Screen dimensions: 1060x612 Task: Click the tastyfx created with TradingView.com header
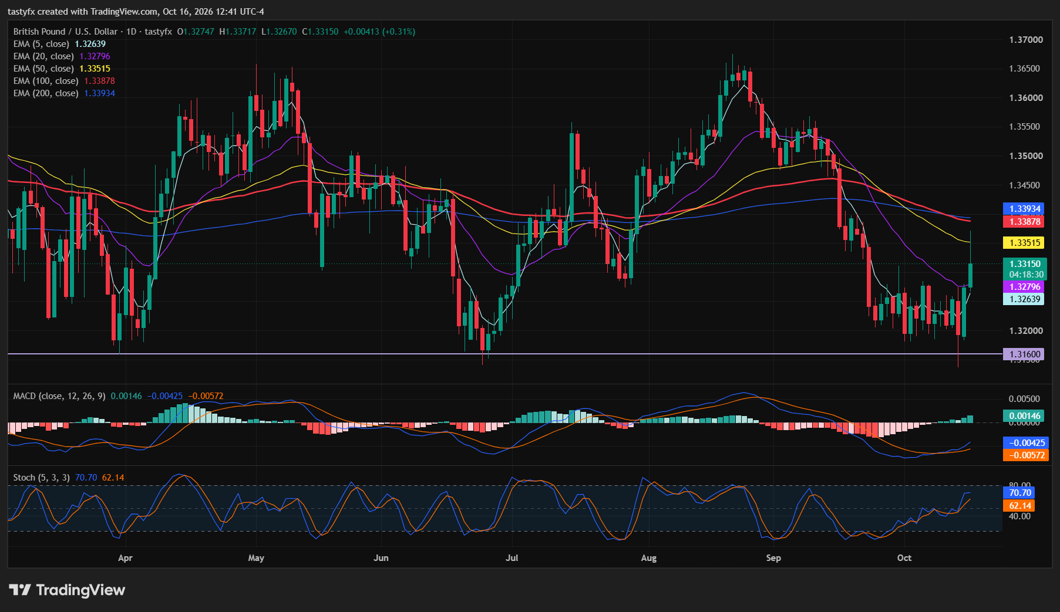click(x=136, y=12)
